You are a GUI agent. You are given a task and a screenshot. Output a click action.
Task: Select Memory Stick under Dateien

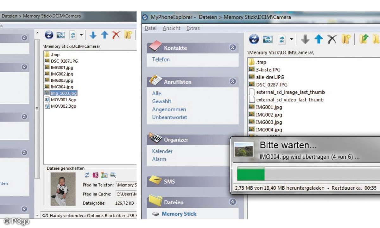pyautogui.click(x=179, y=214)
